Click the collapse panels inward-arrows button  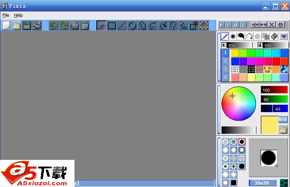263,24
